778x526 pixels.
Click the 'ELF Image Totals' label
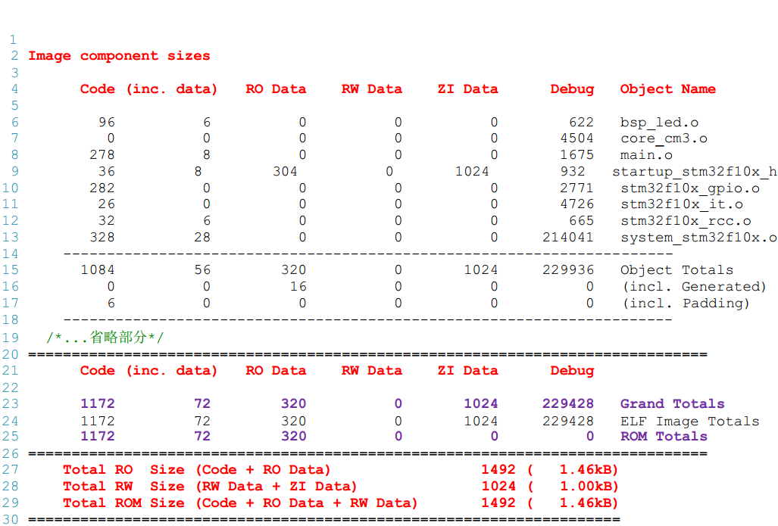click(689, 422)
